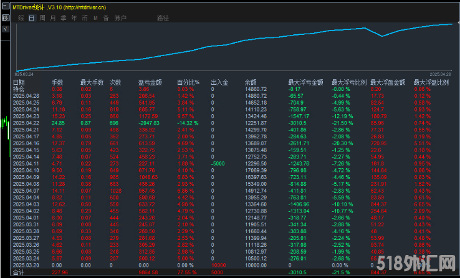Click the 10000 deposit cell
This screenshot has width=460, height=278.
click(219, 265)
